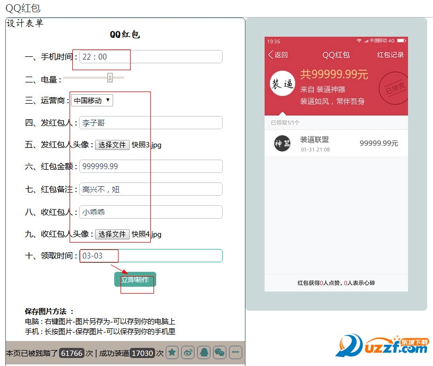Click the 领取时间 field showing 03-03
Viewport: 433px width, 366px height.
(152, 255)
